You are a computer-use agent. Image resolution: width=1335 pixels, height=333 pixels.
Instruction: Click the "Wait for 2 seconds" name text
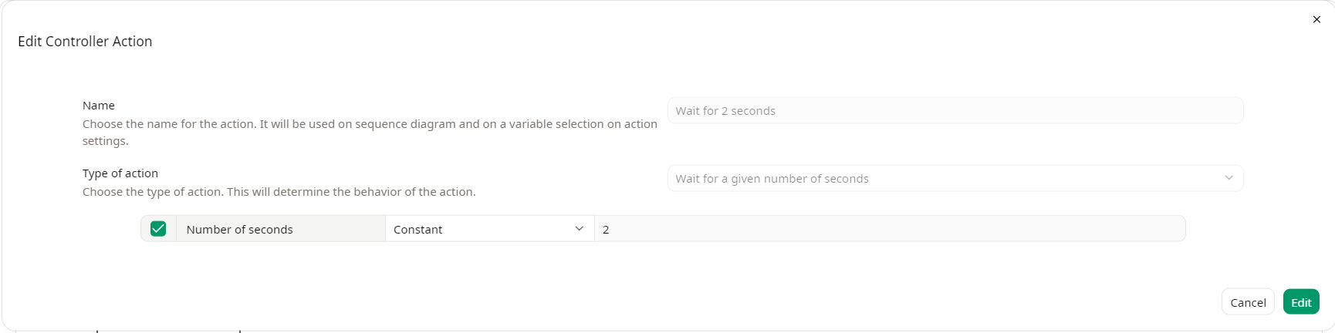tap(725, 111)
